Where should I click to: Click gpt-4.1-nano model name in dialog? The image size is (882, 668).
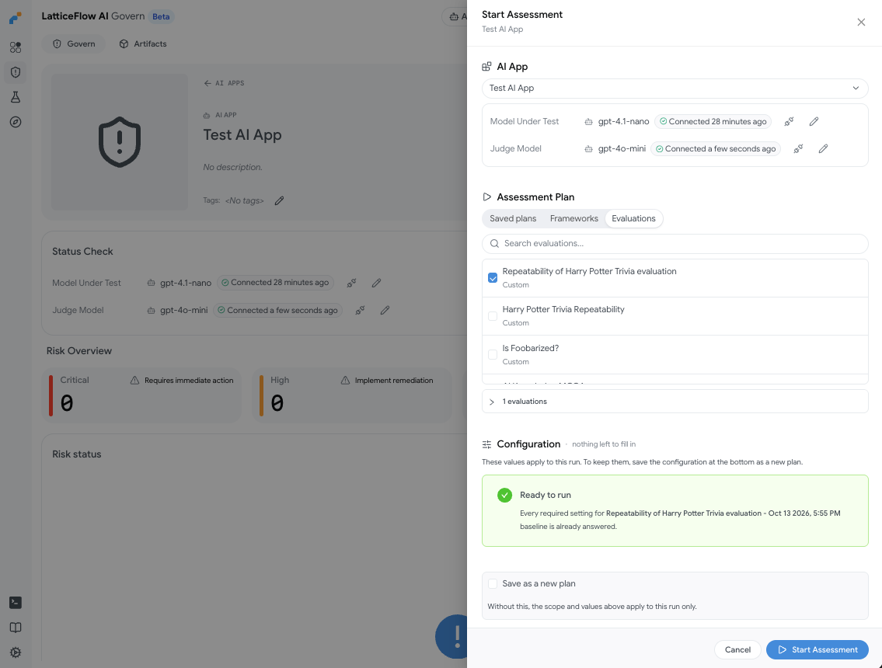(x=623, y=121)
